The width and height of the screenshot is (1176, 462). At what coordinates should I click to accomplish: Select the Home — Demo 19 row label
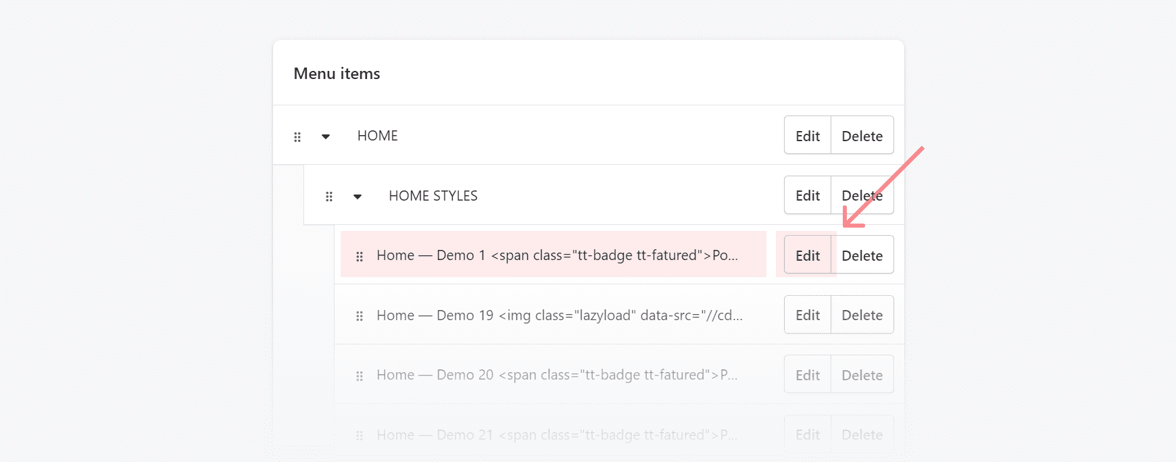click(x=559, y=315)
